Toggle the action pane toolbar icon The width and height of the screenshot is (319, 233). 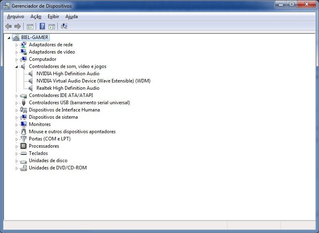(x=52, y=27)
